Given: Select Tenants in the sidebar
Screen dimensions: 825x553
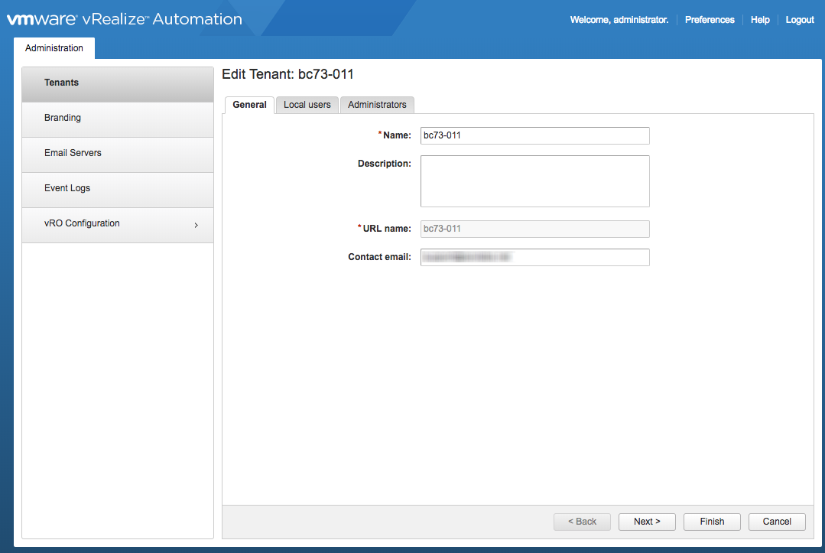Looking at the screenshot, I should (118, 84).
